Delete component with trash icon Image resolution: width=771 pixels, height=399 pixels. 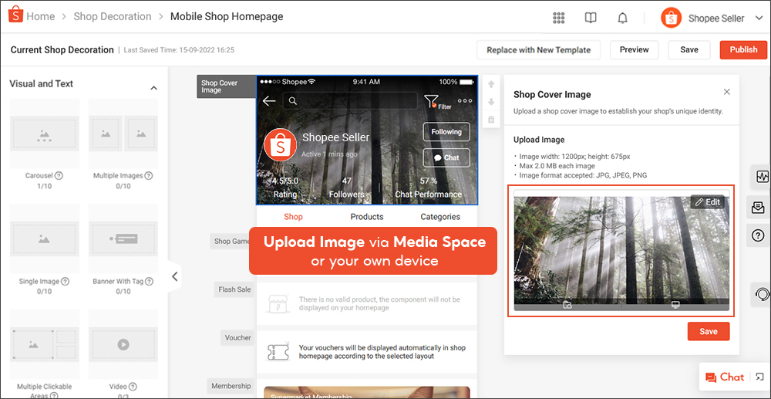point(491,120)
